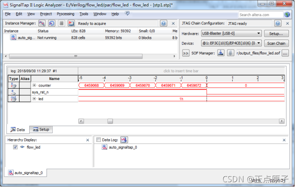The image size is (295, 187).
Task: Click the counter value 6459072 in waveform
Action: (x=194, y=85)
